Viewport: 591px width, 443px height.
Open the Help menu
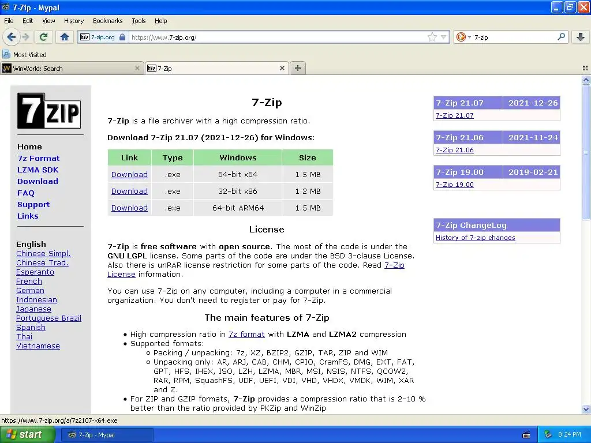[x=161, y=21]
